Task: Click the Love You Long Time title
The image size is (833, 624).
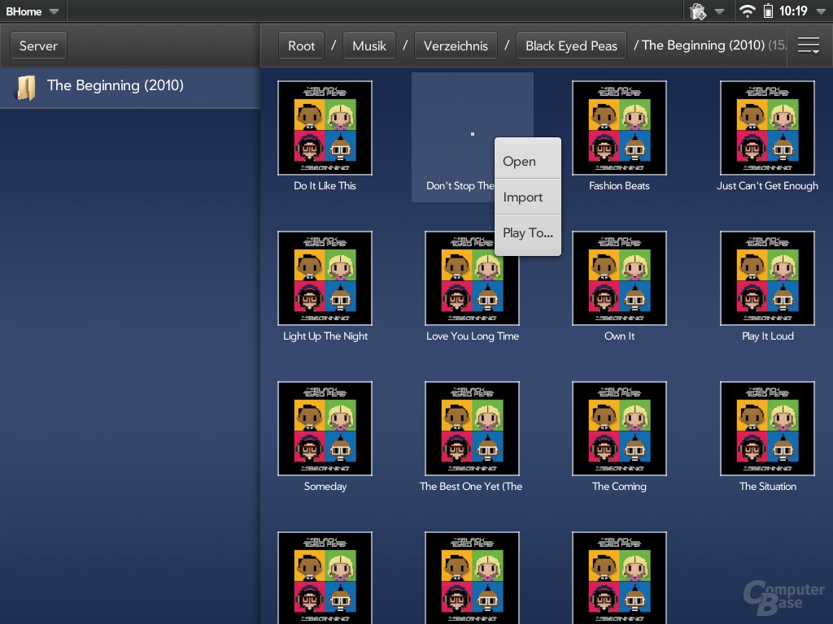Action: tap(473, 336)
